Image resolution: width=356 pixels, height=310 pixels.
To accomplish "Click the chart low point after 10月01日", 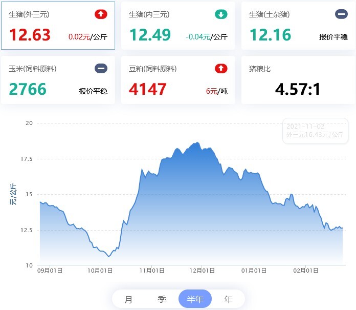I will coord(109,256).
